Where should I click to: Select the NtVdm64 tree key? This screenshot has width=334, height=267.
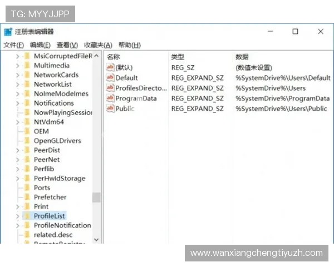pyautogui.click(x=49, y=122)
